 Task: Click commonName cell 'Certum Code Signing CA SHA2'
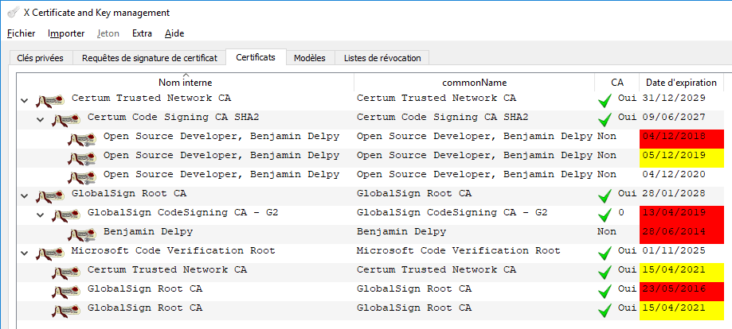443,117
